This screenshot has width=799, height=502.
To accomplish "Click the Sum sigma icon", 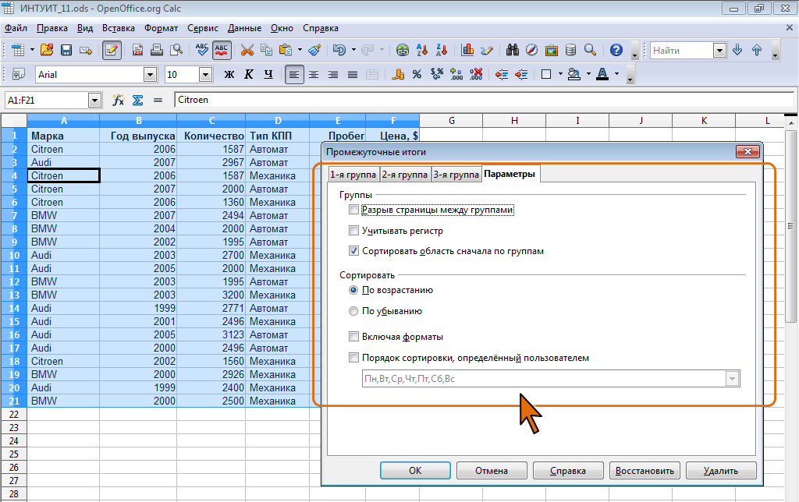I will 137,100.
